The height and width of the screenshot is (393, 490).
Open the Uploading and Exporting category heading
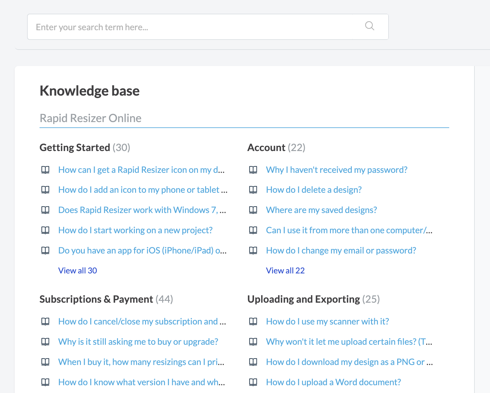304,299
